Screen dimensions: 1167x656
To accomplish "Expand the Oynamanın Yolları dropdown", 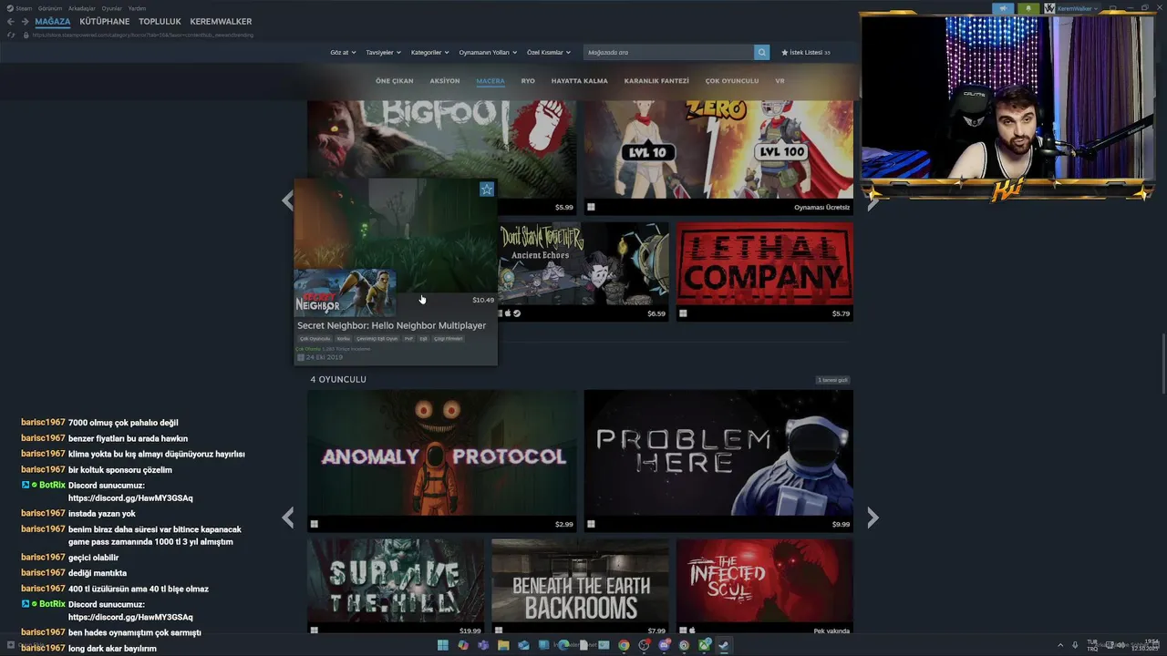I will click(488, 52).
